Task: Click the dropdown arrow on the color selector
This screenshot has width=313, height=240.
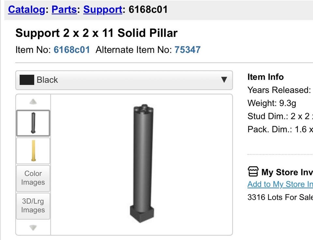Action: pyautogui.click(x=224, y=80)
